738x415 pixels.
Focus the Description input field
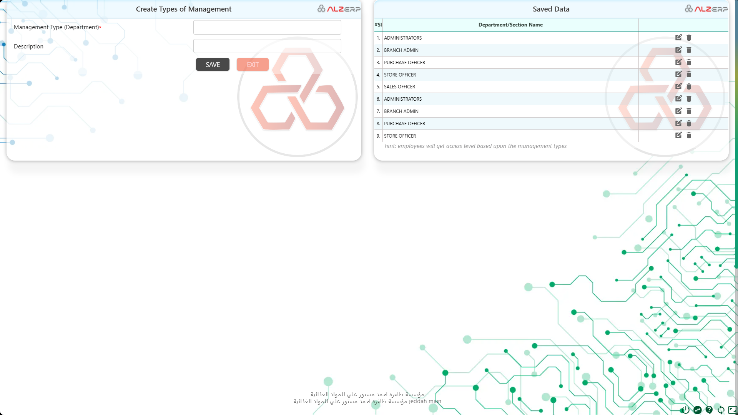pyautogui.click(x=267, y=46)
